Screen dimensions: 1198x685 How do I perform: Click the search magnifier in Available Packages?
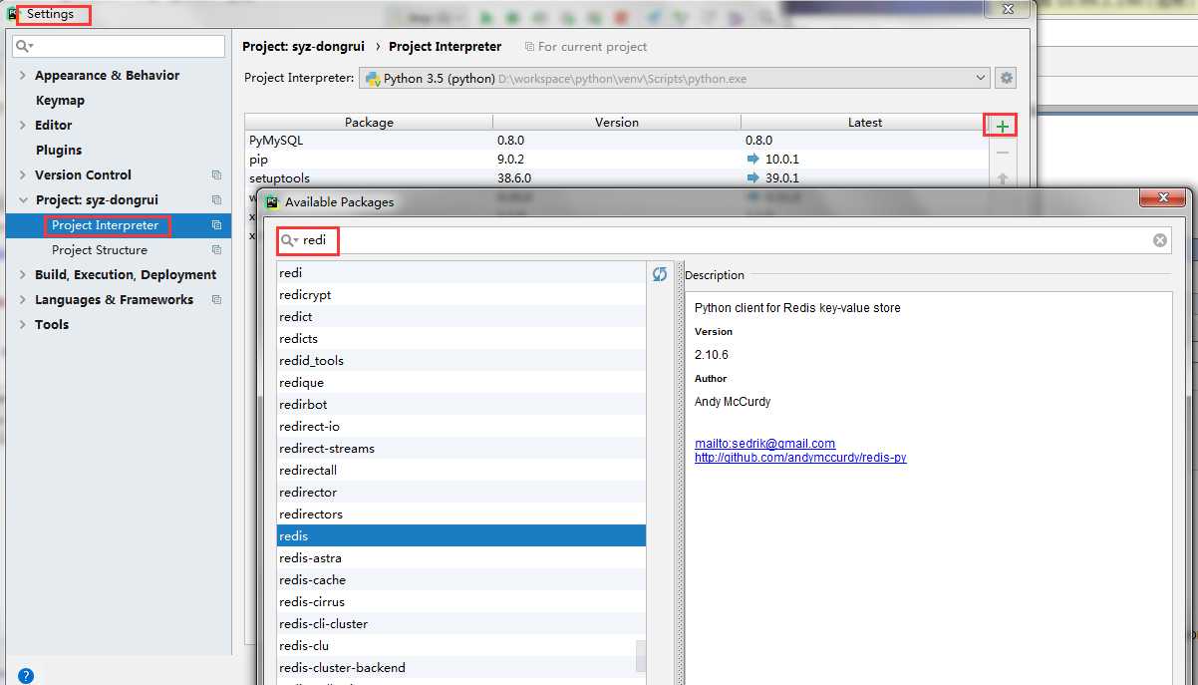[x=289, y=240]
